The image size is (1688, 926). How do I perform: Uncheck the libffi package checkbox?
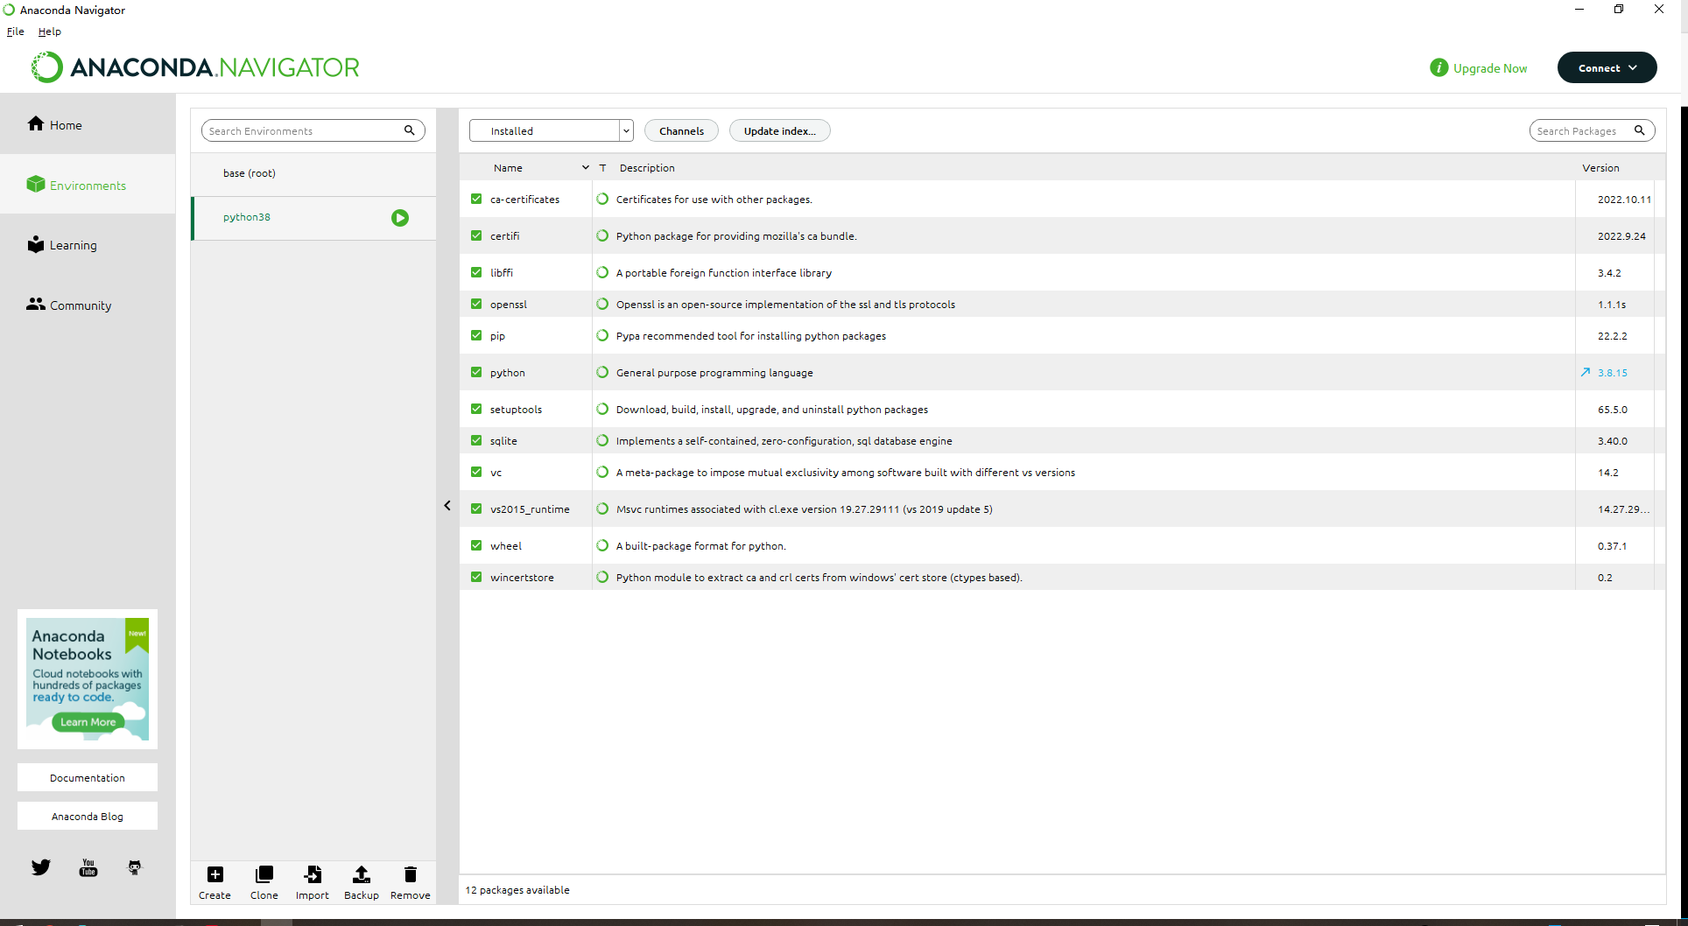point(476,272)
